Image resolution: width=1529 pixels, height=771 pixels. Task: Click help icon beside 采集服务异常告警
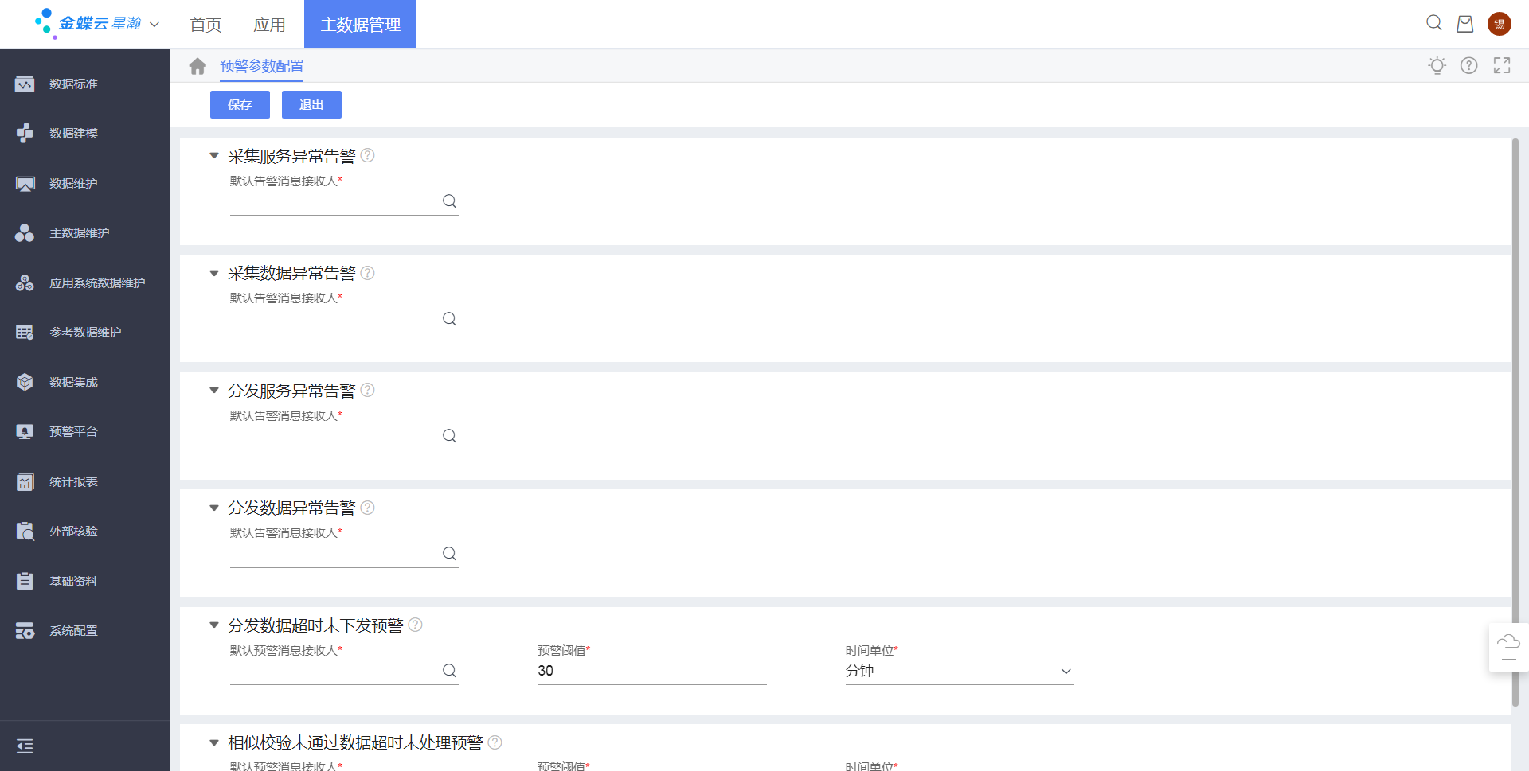[x=367, y=155]
